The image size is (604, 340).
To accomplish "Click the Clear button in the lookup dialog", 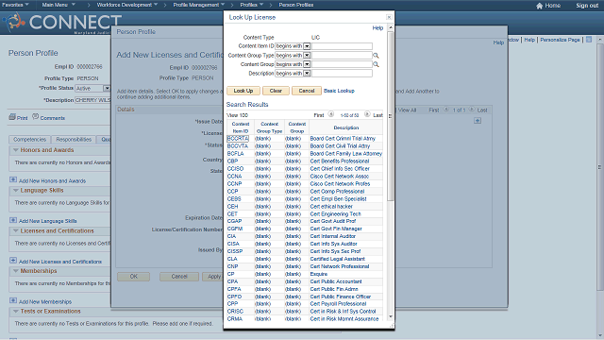I will 276,91.
